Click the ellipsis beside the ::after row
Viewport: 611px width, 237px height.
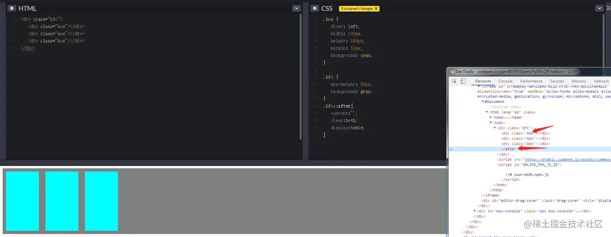(x=451, y=149)
